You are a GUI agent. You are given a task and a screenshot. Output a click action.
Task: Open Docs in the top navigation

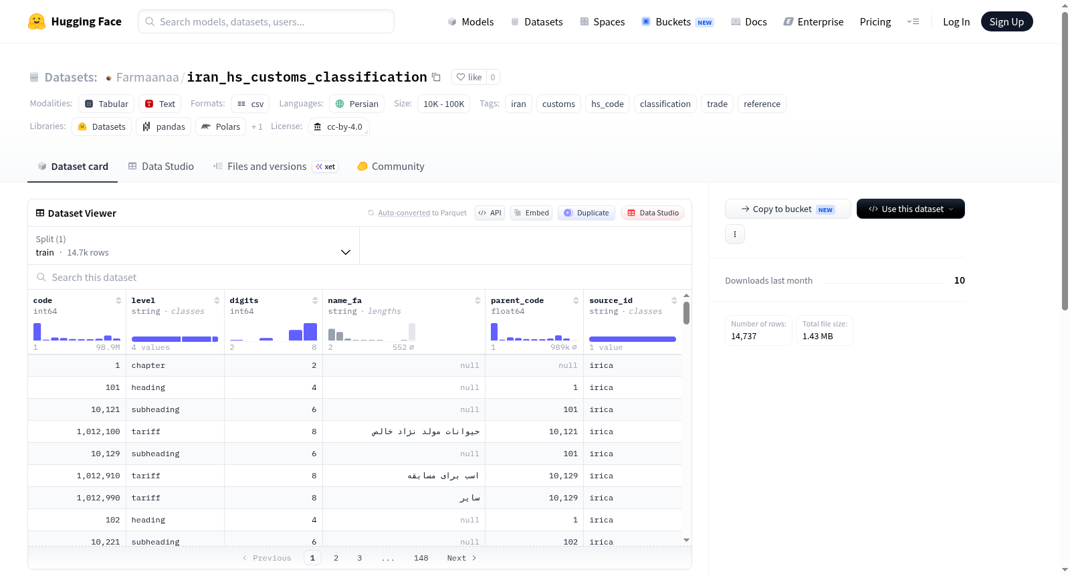click(749, 21)
